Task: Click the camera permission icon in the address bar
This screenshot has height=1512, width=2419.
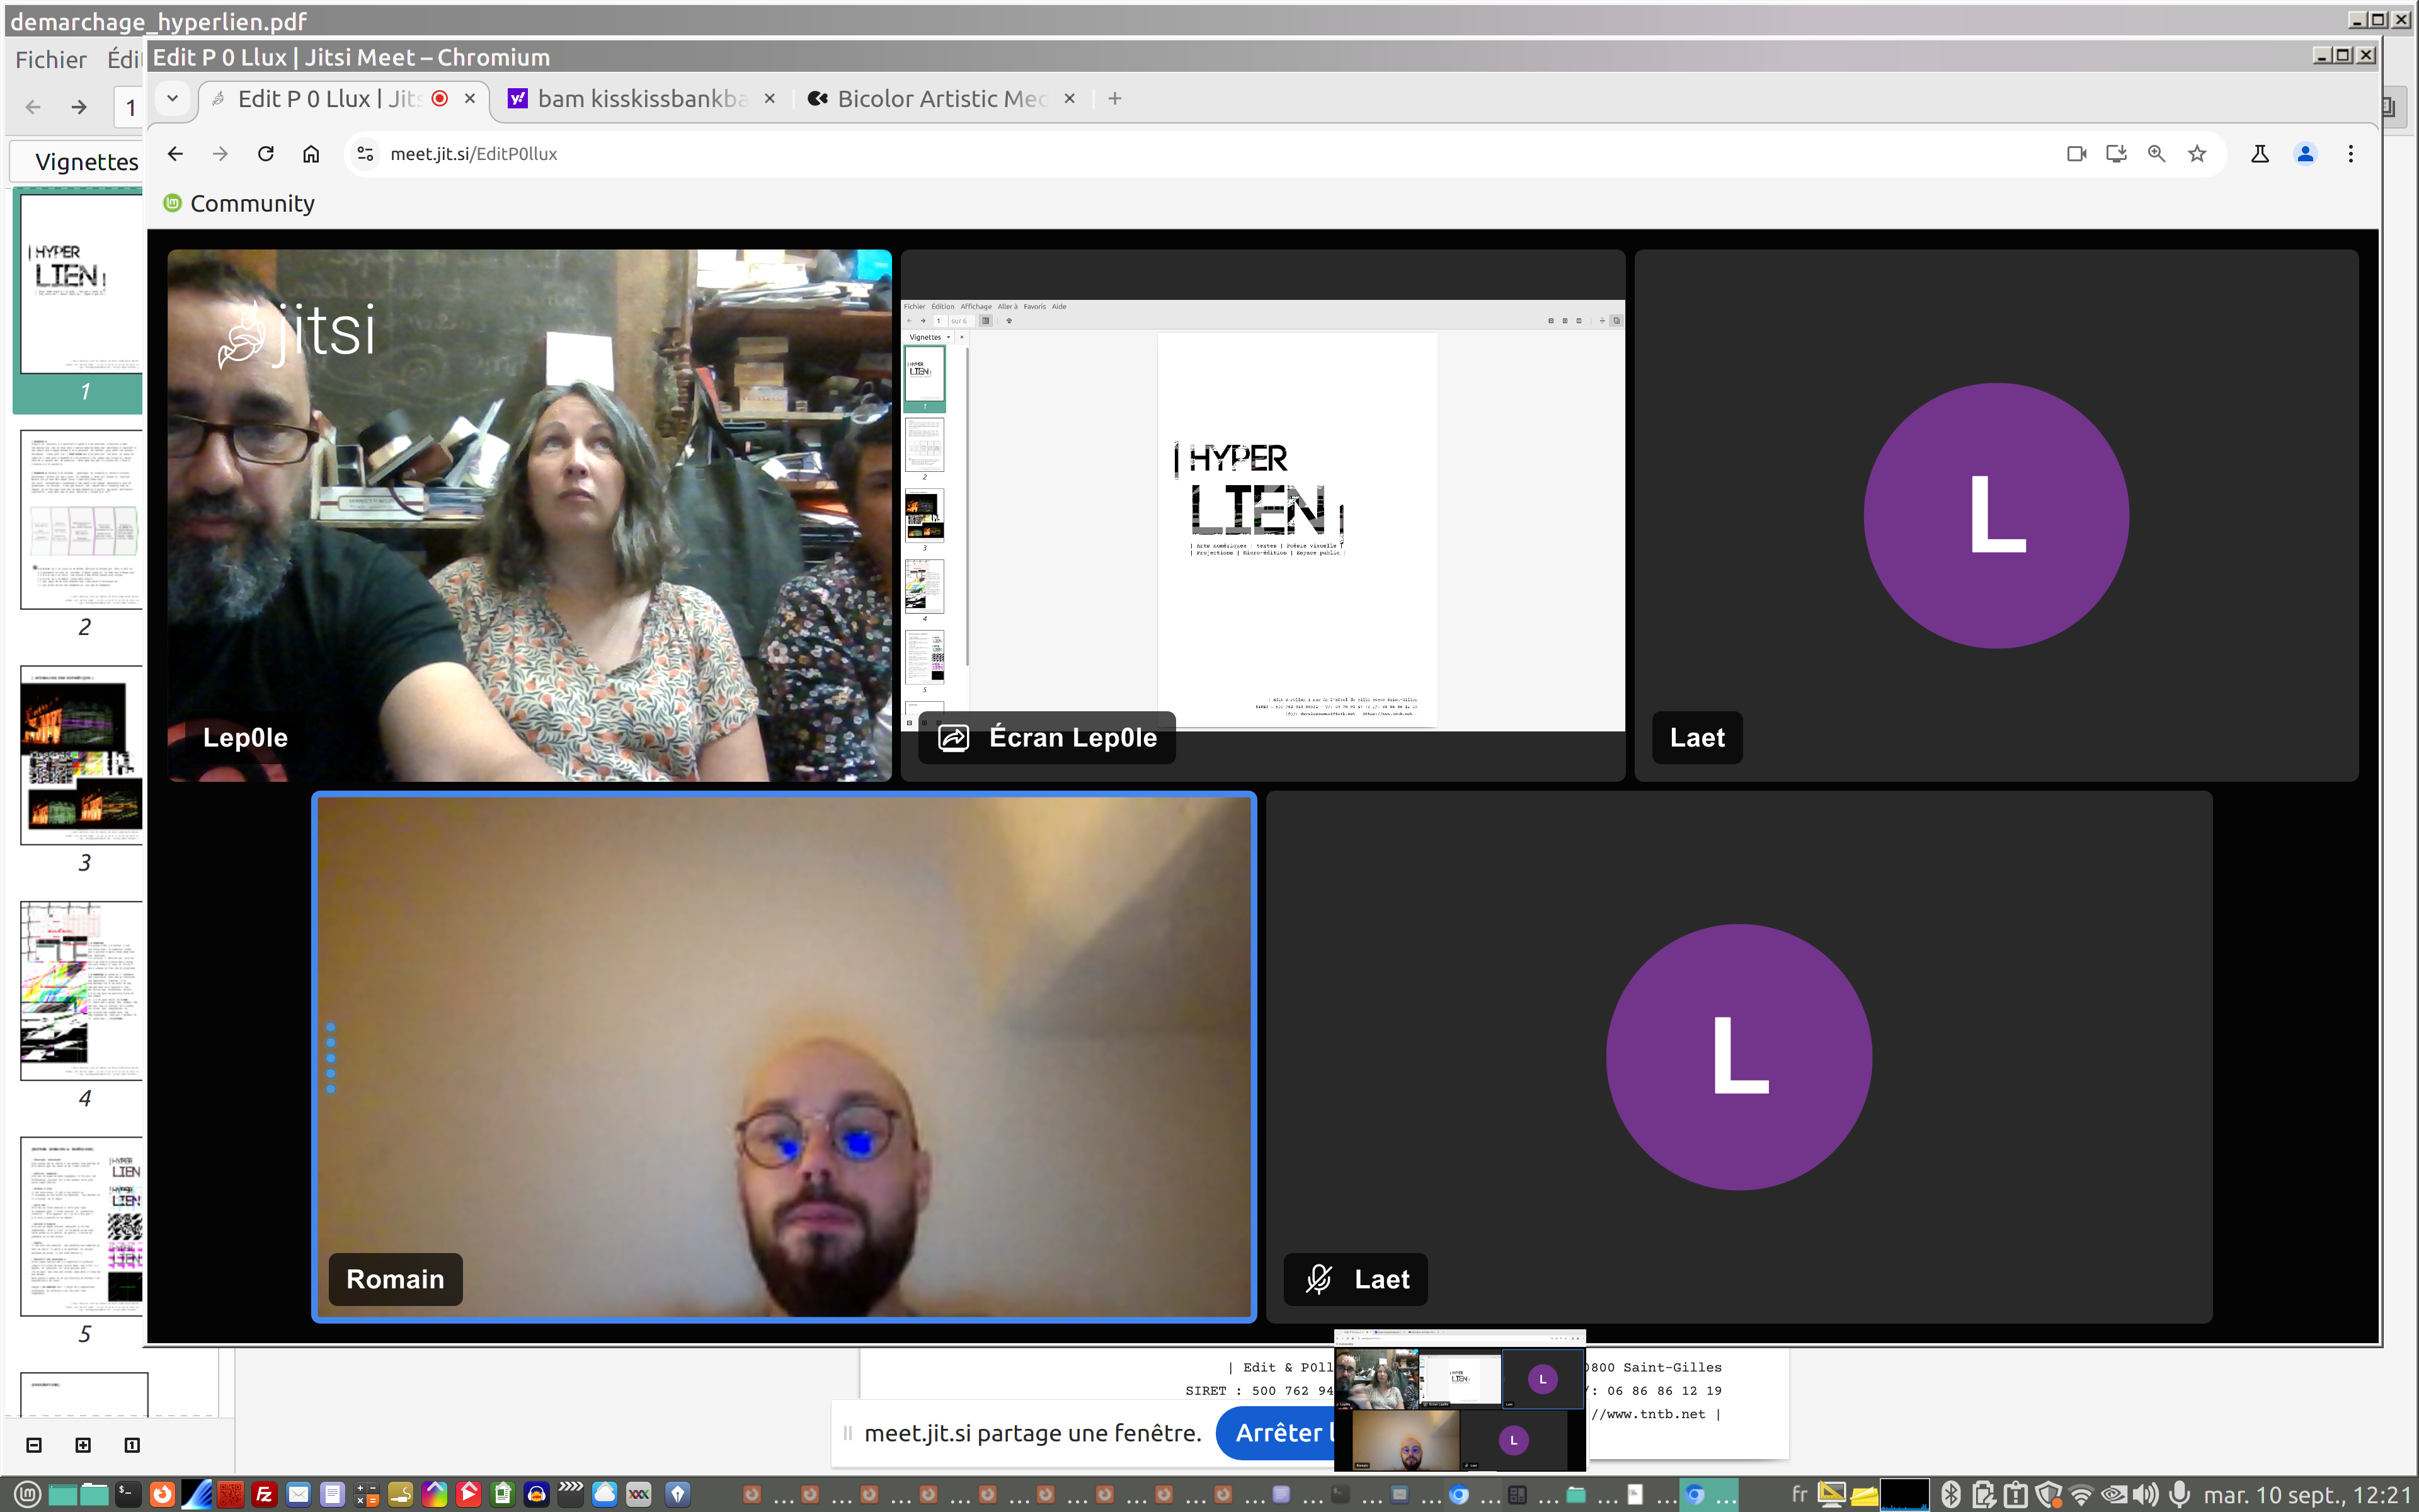Action: pos(2076,154)
